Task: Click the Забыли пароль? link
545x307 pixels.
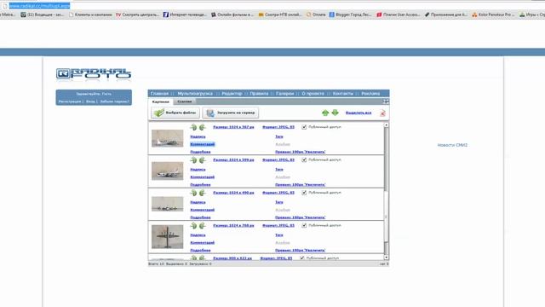Action: (x=114, y=101)
